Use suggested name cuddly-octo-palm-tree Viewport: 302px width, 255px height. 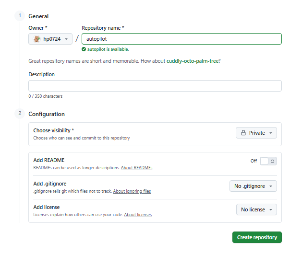pos(192,61)
